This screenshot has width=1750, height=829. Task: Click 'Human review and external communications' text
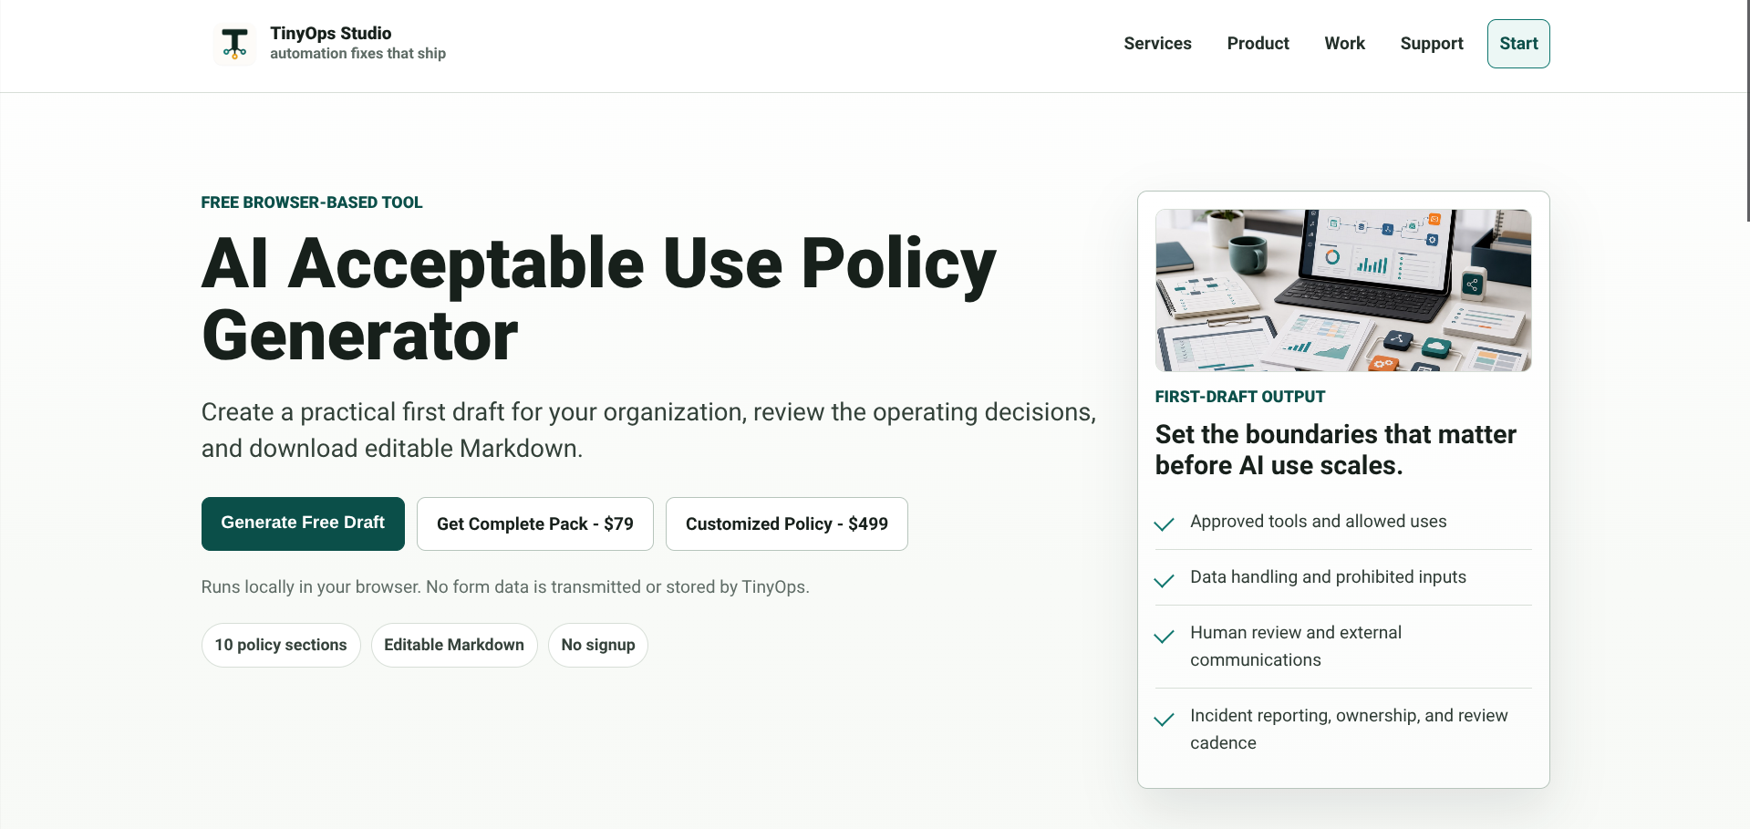tap(1296, 646)
